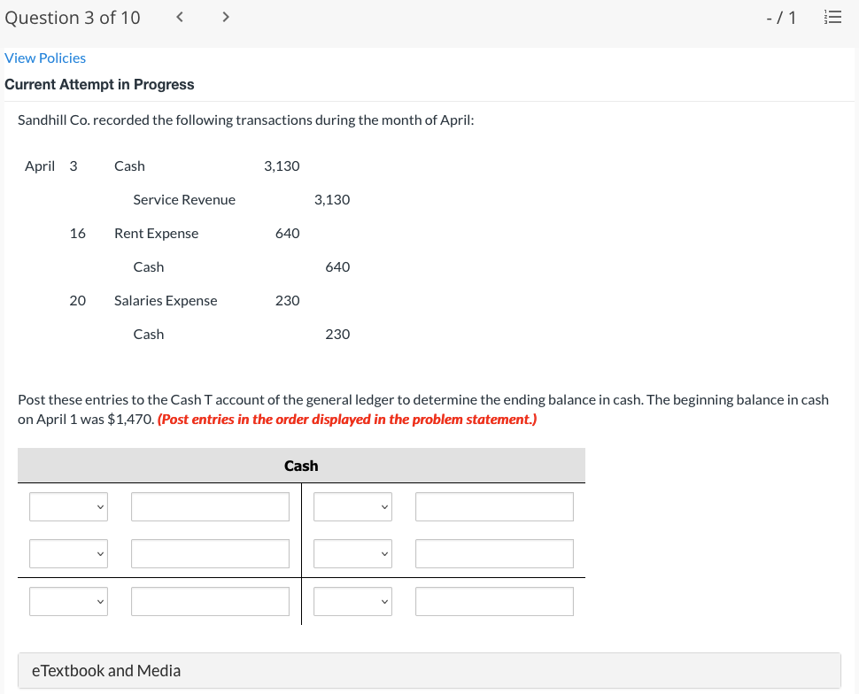
Task: Click the 'Salaries Expense' account entry
Action: click(166, 301)
